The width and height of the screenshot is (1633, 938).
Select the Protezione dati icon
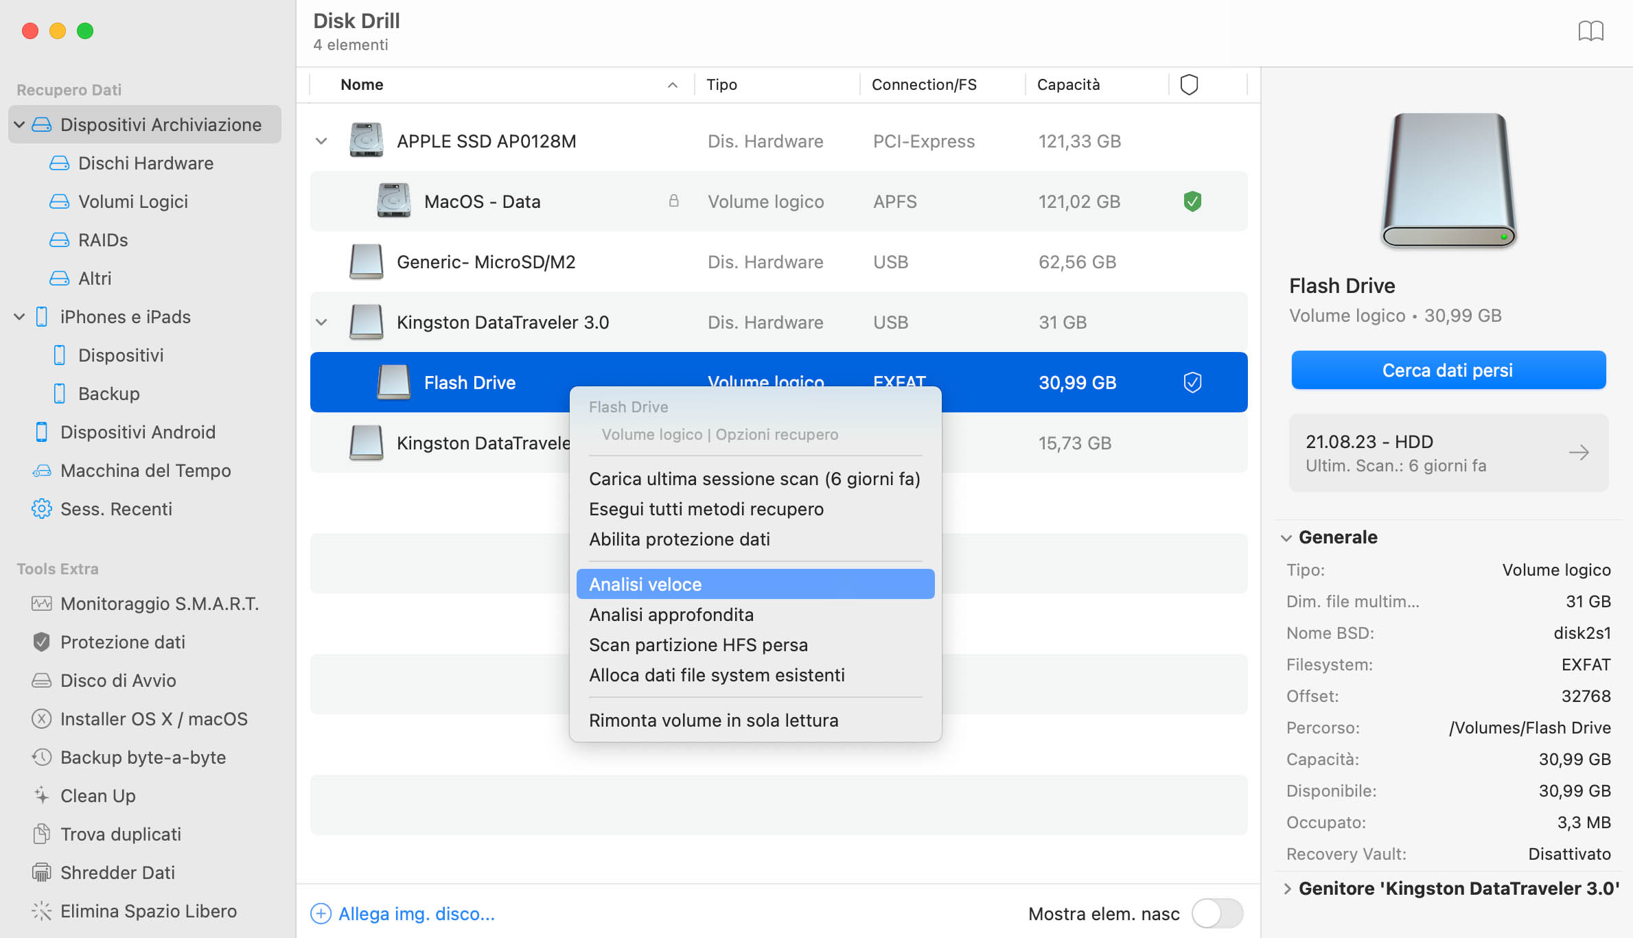coord(40,641)
